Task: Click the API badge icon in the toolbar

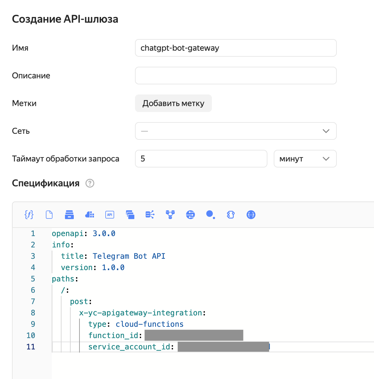Action: click(x=110, y=215)
